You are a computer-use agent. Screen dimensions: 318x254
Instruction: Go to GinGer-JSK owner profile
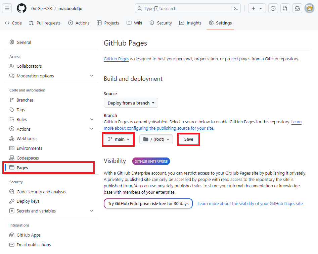pos(42,8)
